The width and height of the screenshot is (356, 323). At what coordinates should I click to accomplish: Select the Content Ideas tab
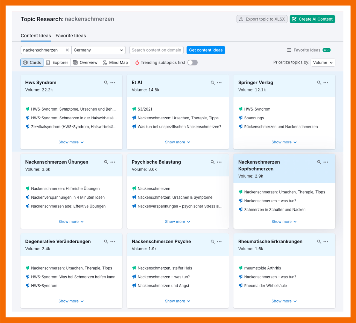[36, 36]
